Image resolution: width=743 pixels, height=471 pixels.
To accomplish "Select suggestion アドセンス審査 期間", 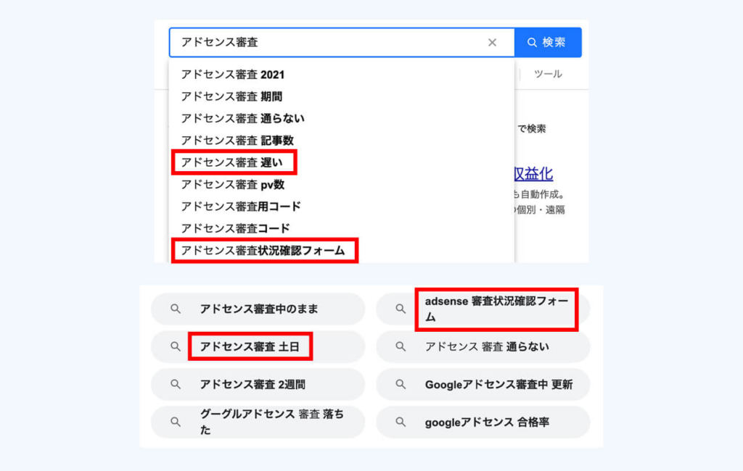I will (341, 96).
